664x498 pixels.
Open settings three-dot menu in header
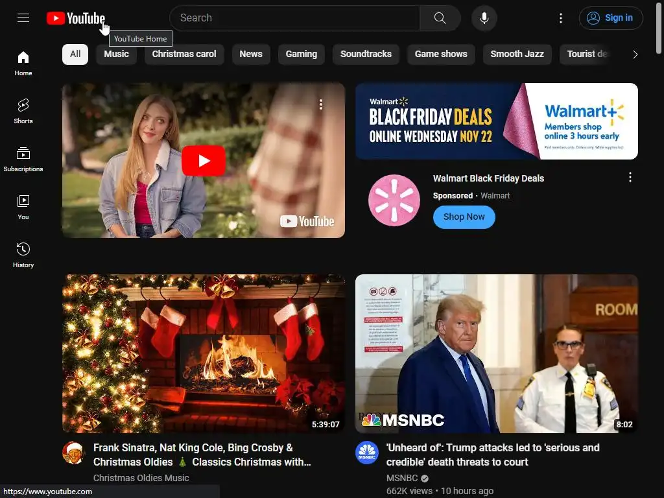click(561, 18)
